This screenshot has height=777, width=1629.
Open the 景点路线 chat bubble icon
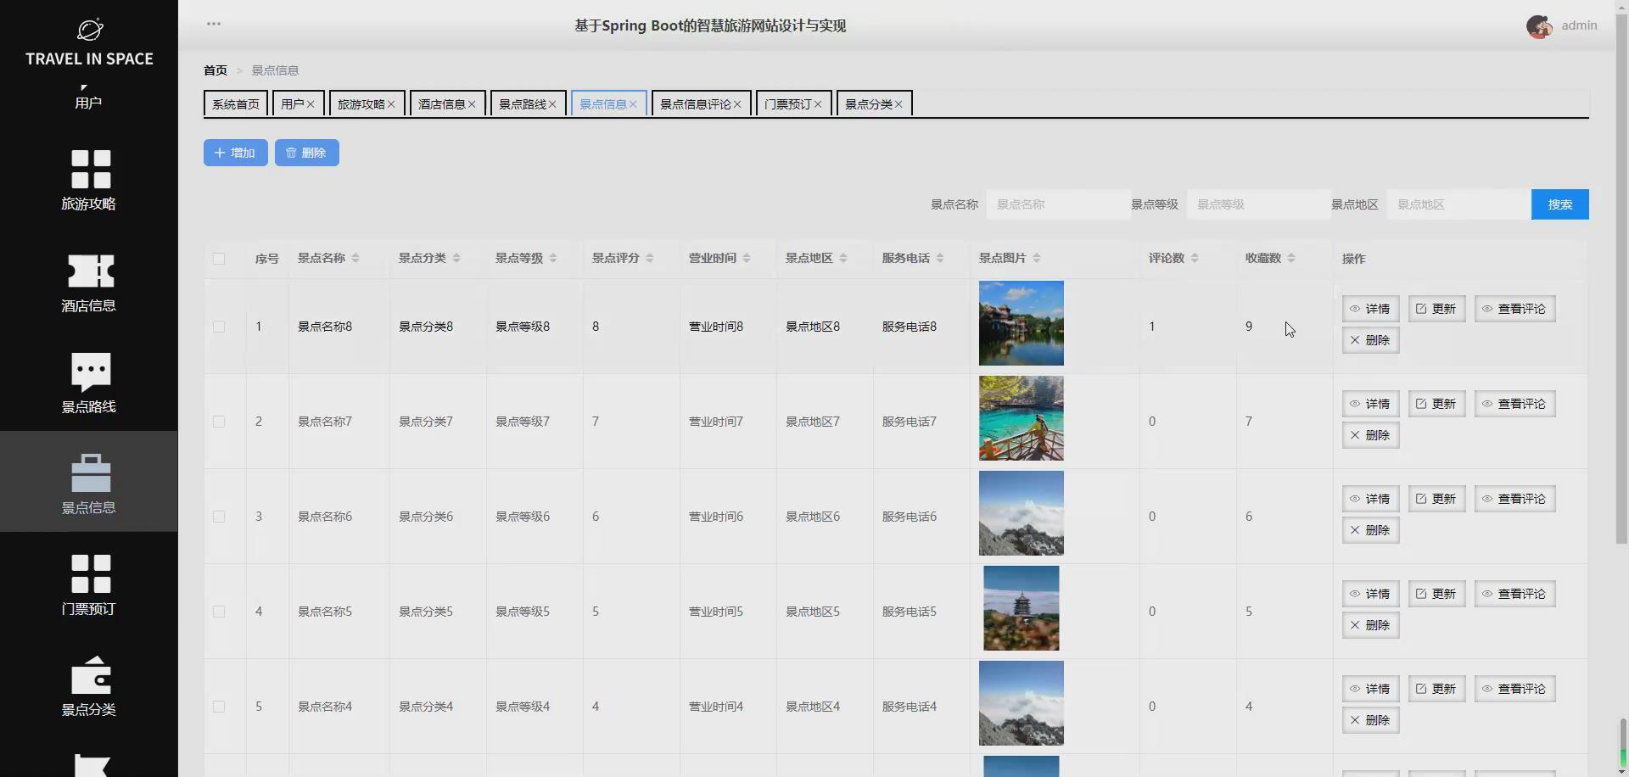pos(91,372)
